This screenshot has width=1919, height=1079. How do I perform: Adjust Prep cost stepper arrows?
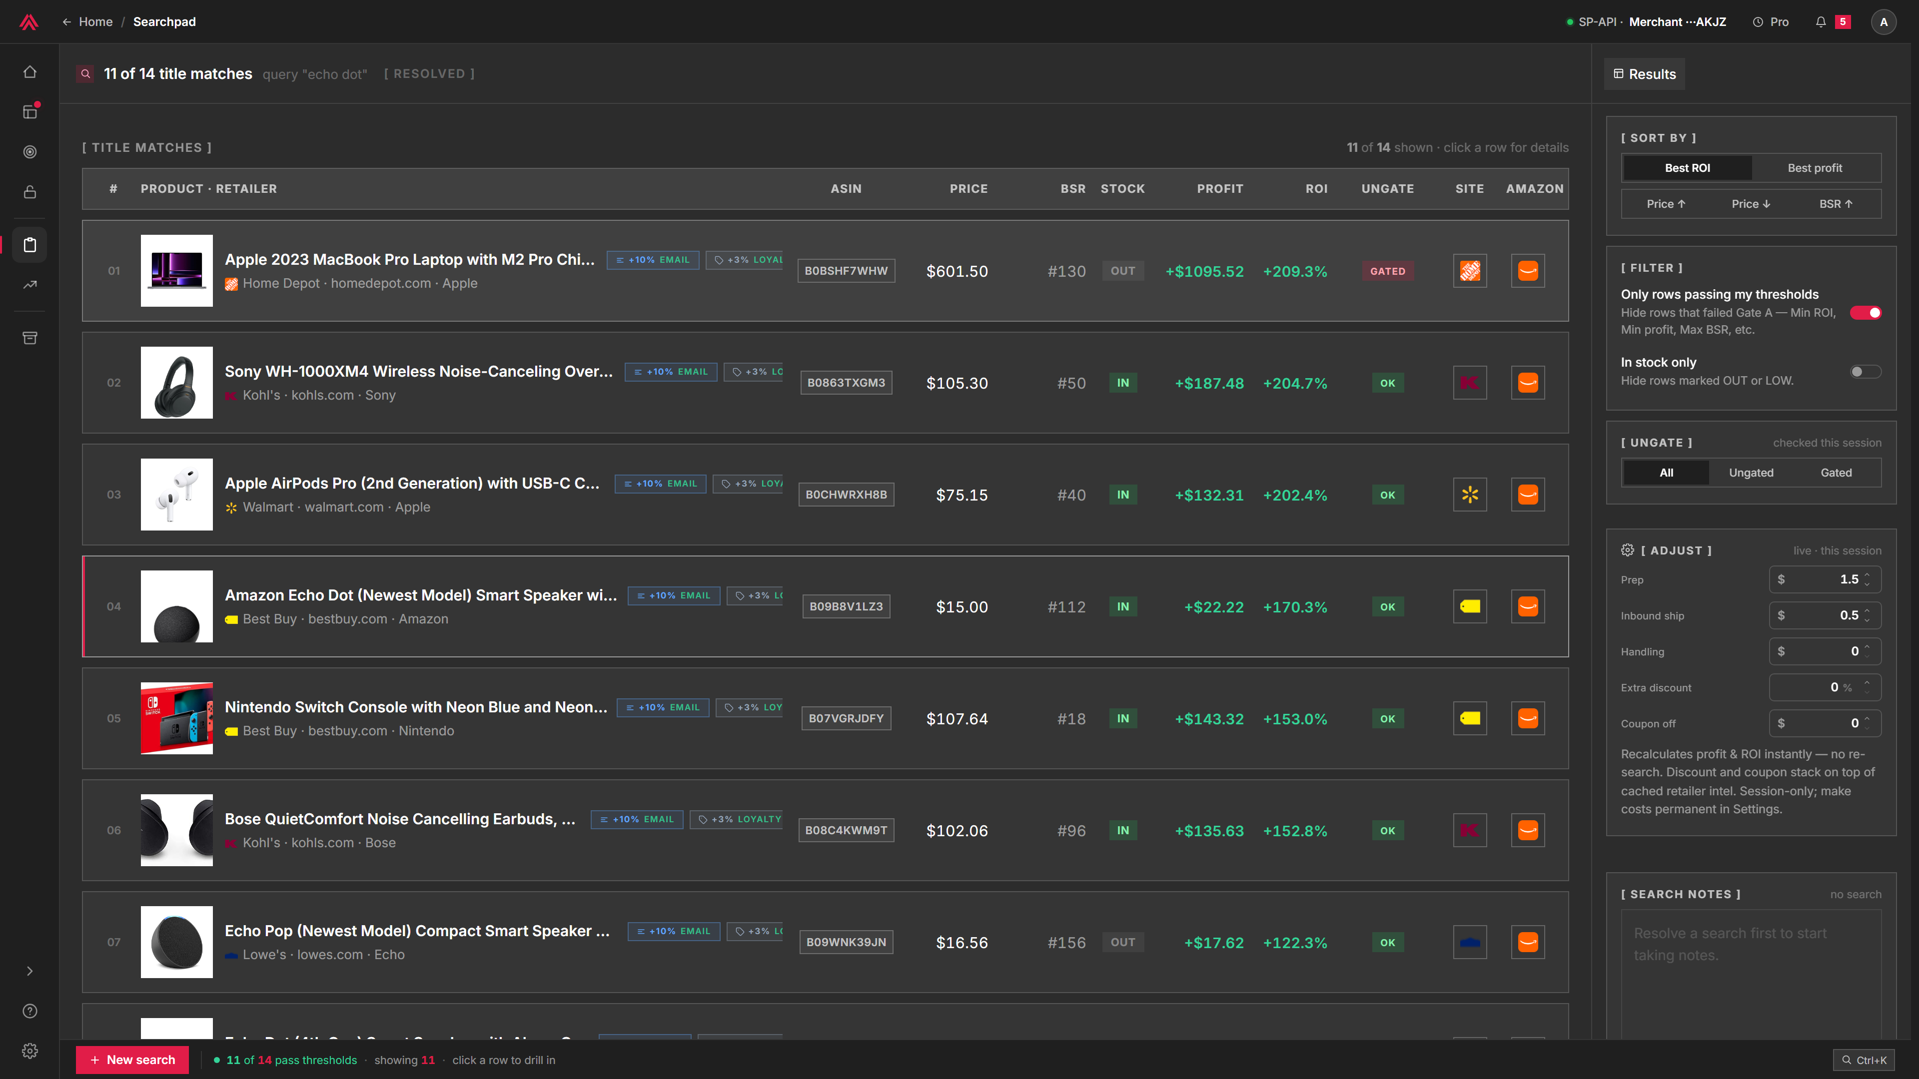tap(1867, 579)
